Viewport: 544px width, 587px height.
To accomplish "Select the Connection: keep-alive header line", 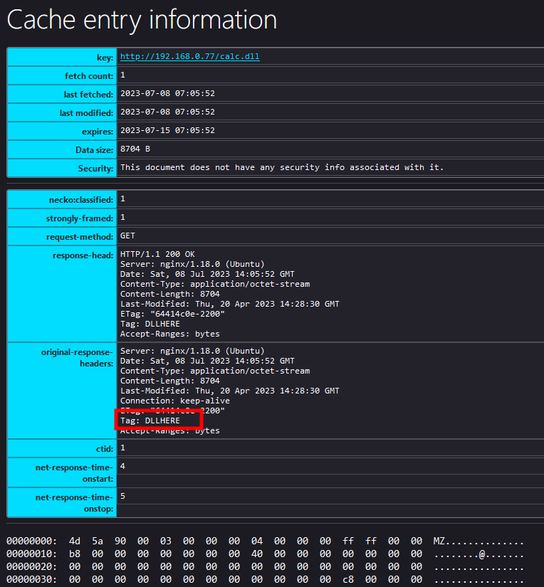I will point(174,401).
